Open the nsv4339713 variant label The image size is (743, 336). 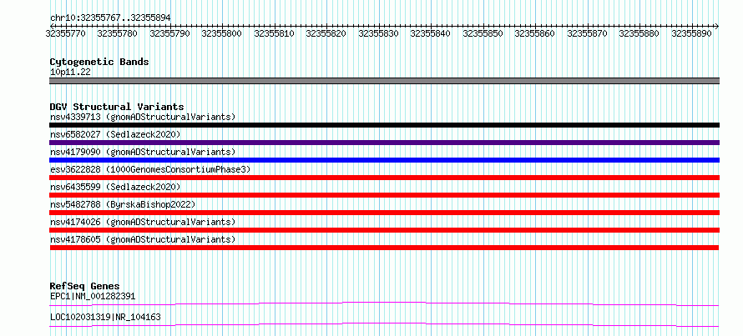click(x=143, y=117)
